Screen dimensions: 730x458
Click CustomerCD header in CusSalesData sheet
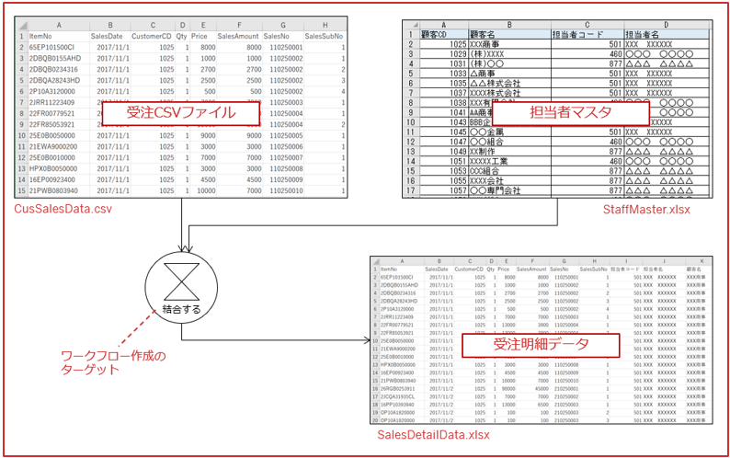tap(152, 37)
